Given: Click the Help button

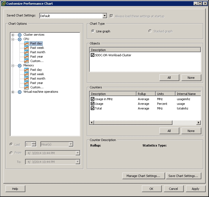Looking at the screenshot, I should coord(15,189).
